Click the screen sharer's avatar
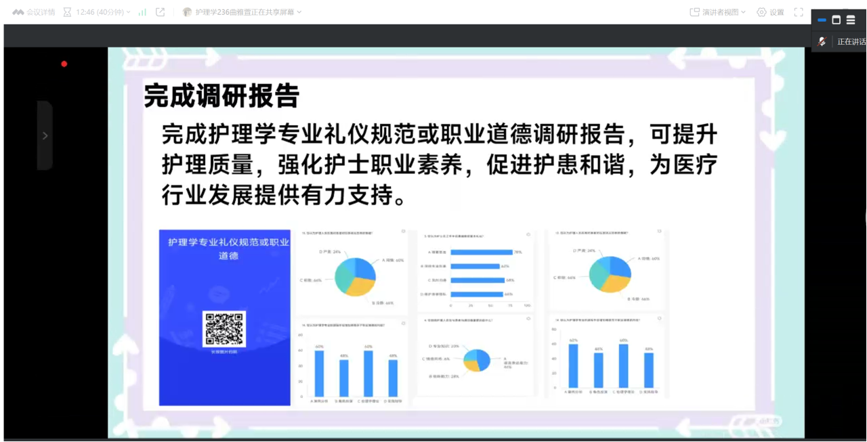The width and height of the screenshot is (867, 442). tap(187, 12)
